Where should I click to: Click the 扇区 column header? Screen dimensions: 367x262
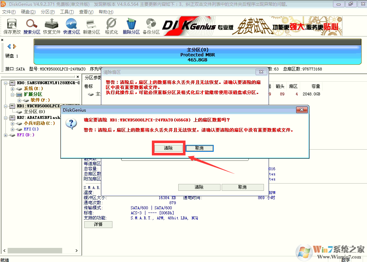[x=293, y=86]
